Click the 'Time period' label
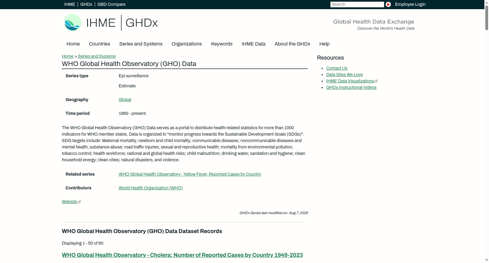This screenshot has width=489, height=263. [x=77, y=113]
